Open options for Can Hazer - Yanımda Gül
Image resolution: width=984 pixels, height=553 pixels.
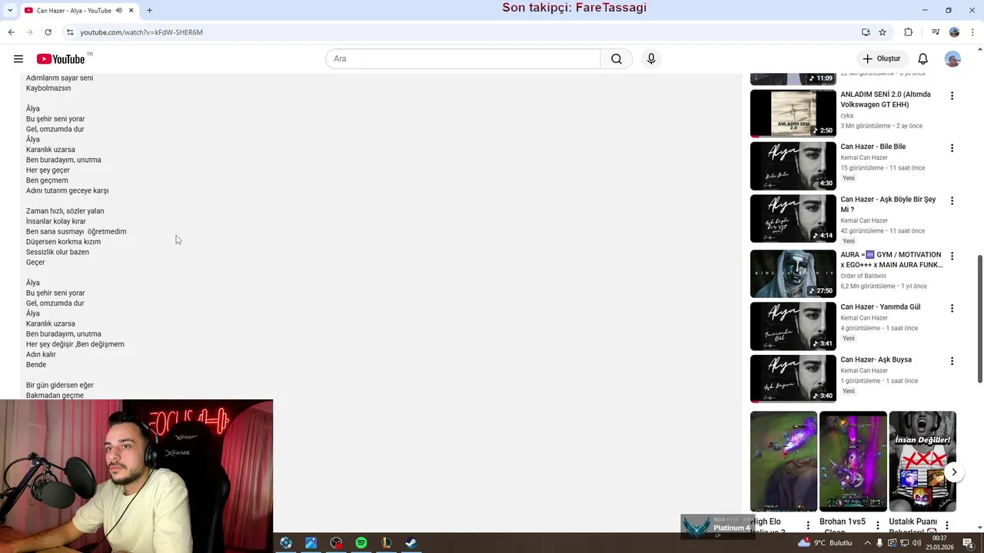coord(952,308)
